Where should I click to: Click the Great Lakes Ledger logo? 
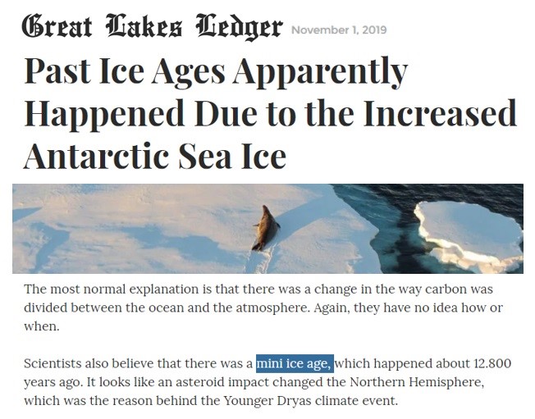pyautogui.click(x=153, y=27)
